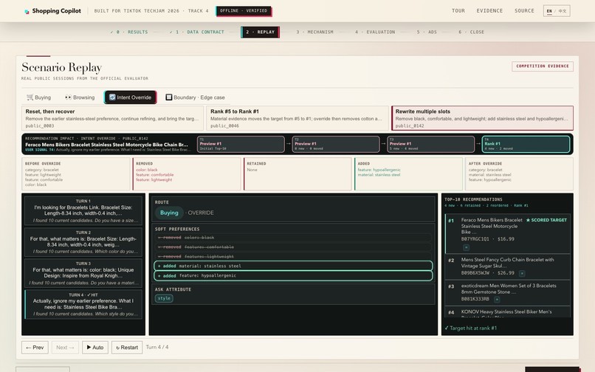The image size is (595, 372).
Task: Click removed feature: comfortable preference row
Action: tap(293, 247)
